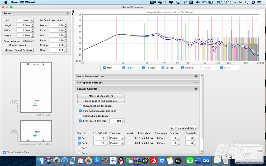Hide the Main trace in legend
The width and height of the screenshot is (266, 166).
coord(104,68)
